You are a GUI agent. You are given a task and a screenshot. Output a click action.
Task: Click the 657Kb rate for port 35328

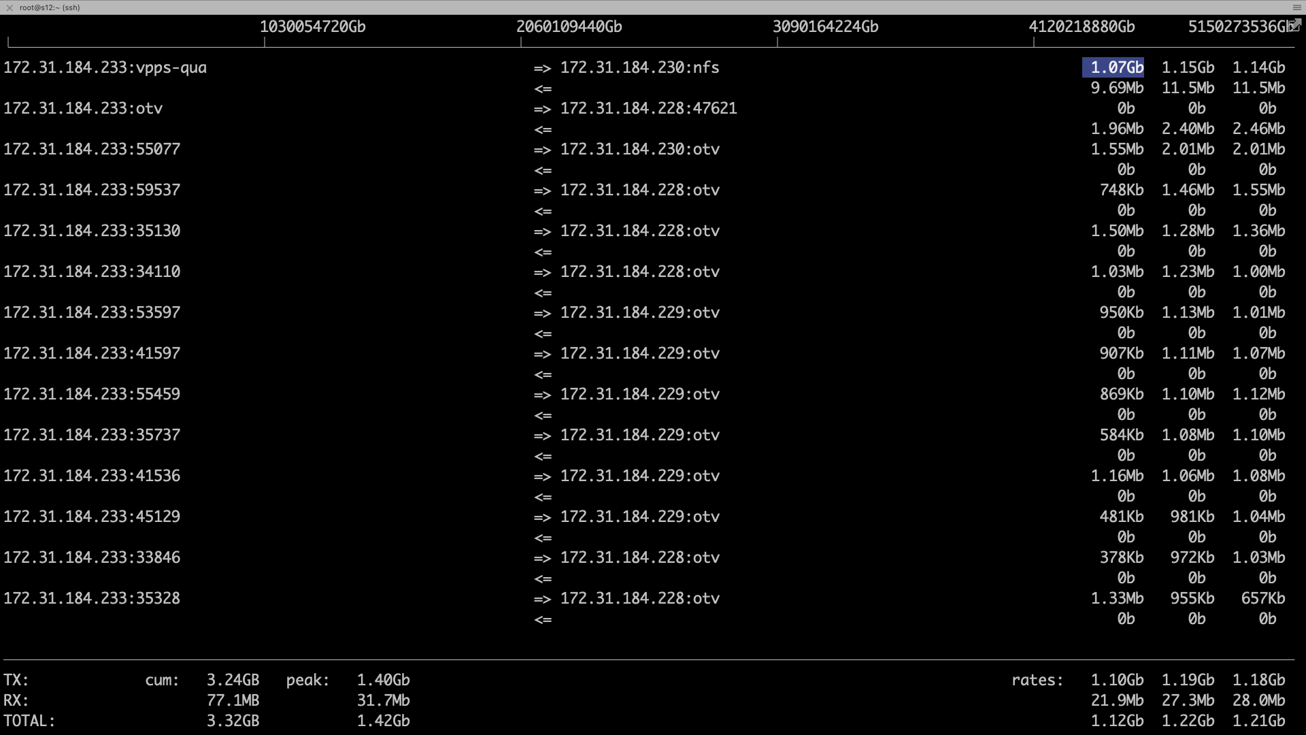pyautogui.click(x=1263, y=598)
